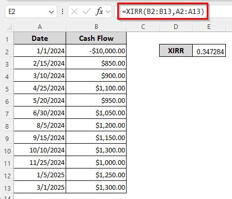Image resolution: width=232 pixels, height=199 pixels.
Task: Click the Enter checkmark formula icon
Action: click(x=87, y=12)
